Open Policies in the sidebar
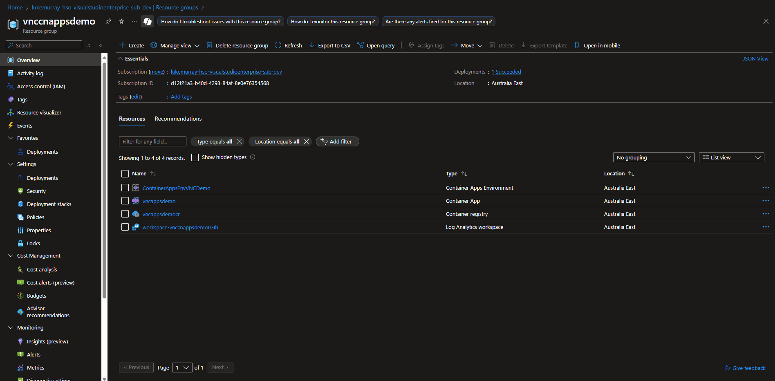Viewport: 775px width, 381px height. click(36, 217)
